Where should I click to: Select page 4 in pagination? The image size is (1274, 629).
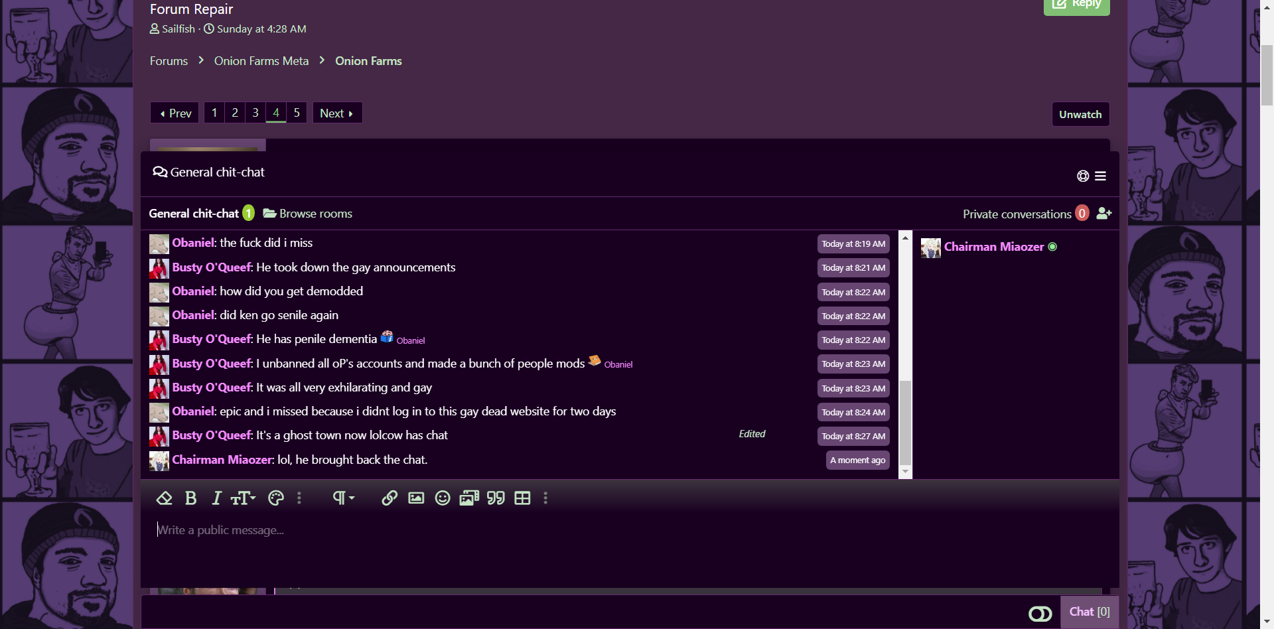(x=276, y=113)
